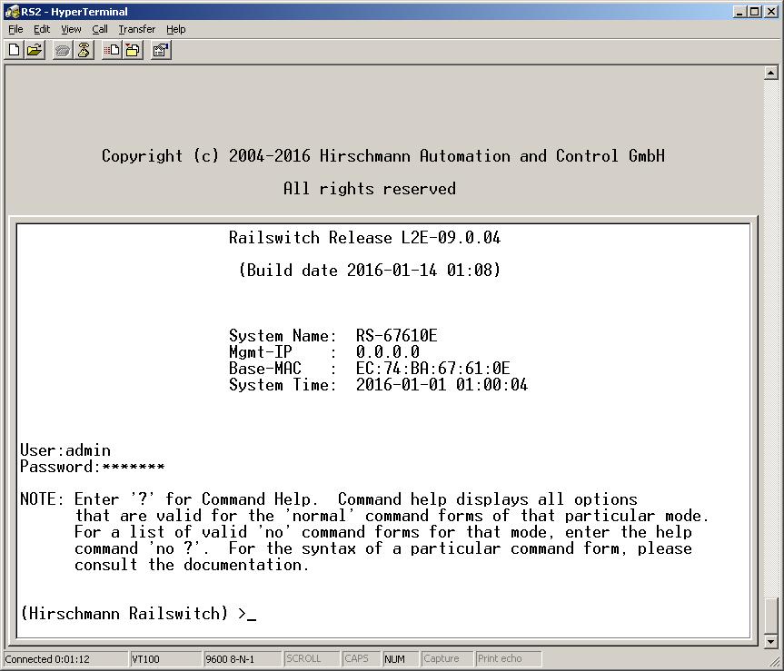
Task: Open the File menu
Action: tap(15, 29)
